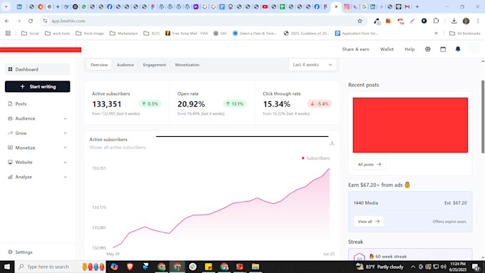Screen dimensions: 485x273
Task: Click the page vertical scrollbar
Action: click(x=483, y=117)
